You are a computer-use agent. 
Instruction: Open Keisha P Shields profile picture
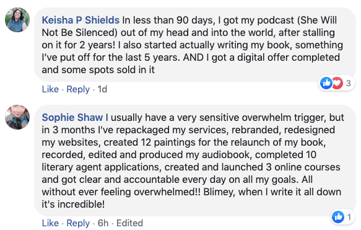click(x=17, y=20)
